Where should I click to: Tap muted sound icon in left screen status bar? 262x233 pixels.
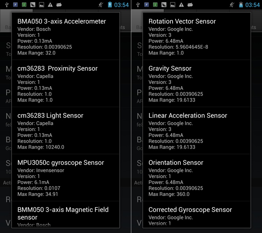coord(101,5)
